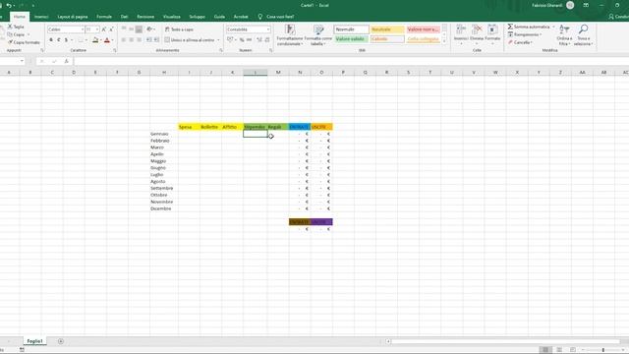Open the Layout di pagina tab
Image resolution: width=629 pixels, height=354 pixels.
[x=73, y=17]
